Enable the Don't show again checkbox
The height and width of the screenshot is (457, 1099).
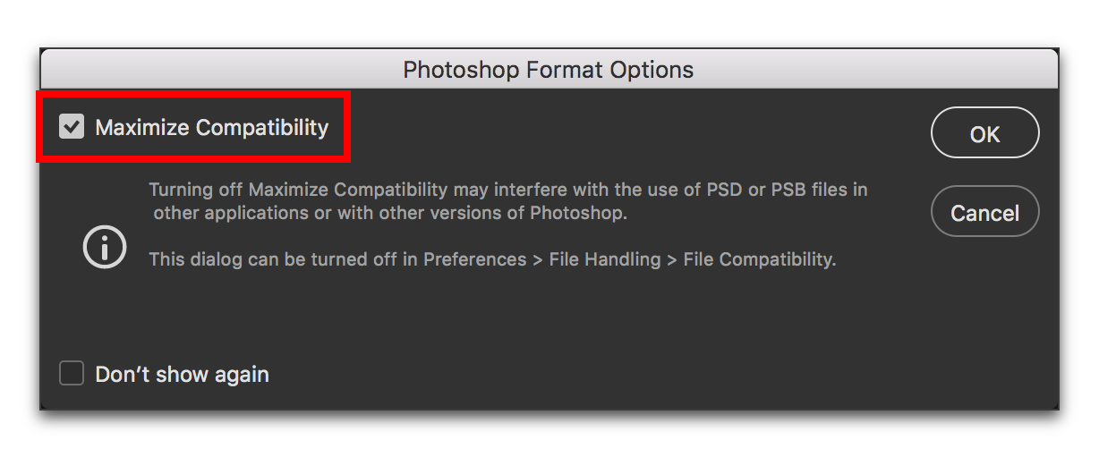click(x=72, y=373)
